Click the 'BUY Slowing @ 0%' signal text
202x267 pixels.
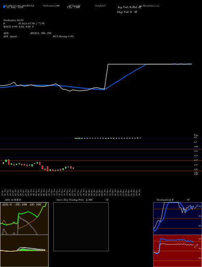pyautogui.click(x=63, y=36)
